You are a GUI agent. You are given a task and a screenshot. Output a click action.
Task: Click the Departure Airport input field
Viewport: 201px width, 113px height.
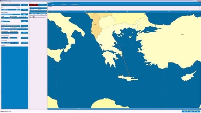point(11,14)
